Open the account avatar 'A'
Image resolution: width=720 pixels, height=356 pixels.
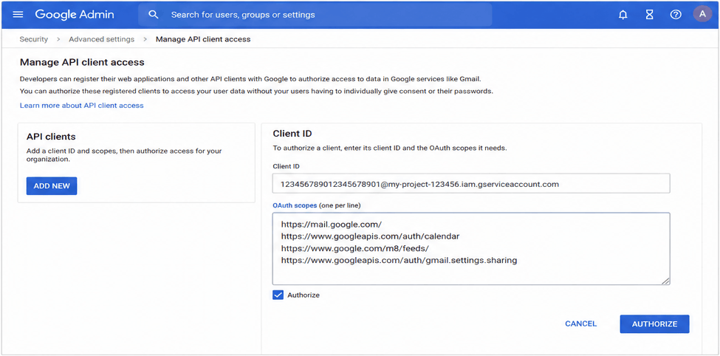click(702, 14)
